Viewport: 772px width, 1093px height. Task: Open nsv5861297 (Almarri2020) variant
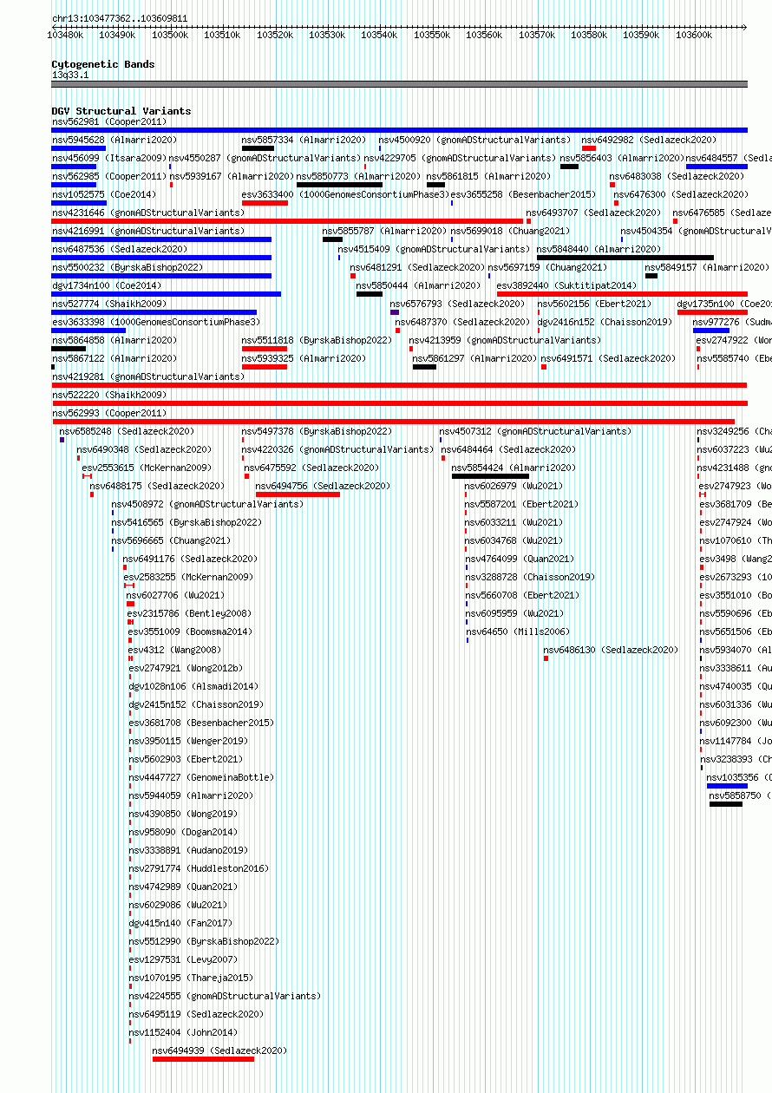(x=475, y=358)
